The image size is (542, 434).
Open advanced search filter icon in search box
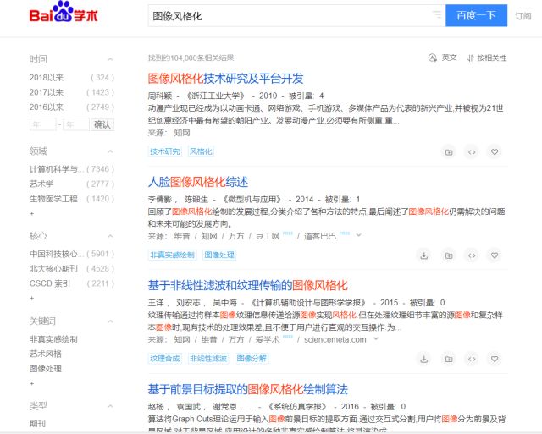pyautogui.click(x=437, y=14)
